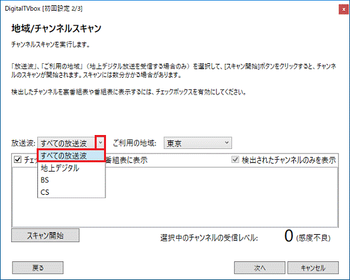Pick BS from the broadcast list
The width and height of the screenshot is (350, 280).
pyautogui.click(x=71, y=180)
